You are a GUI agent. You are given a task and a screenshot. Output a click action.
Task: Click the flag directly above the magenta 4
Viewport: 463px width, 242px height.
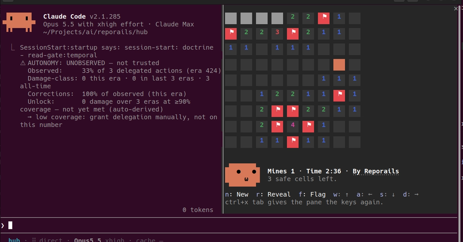click(293, 111)
